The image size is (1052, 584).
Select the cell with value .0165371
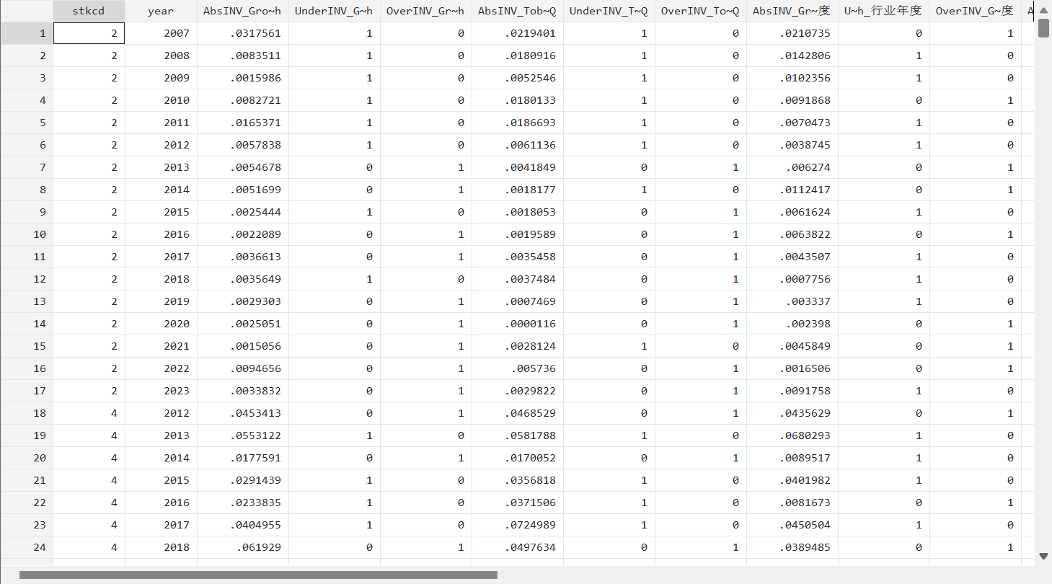point(243,123)
